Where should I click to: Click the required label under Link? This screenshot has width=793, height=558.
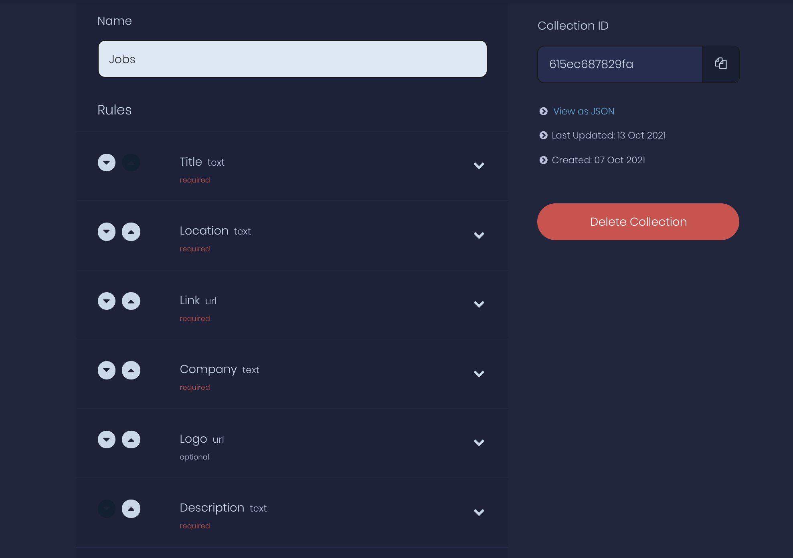(195, 319)
